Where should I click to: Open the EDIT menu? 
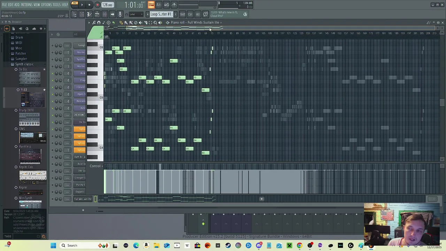11,5
